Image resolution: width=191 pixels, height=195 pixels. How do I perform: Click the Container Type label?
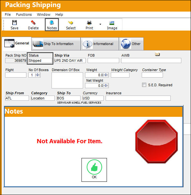tap(154, 70)
